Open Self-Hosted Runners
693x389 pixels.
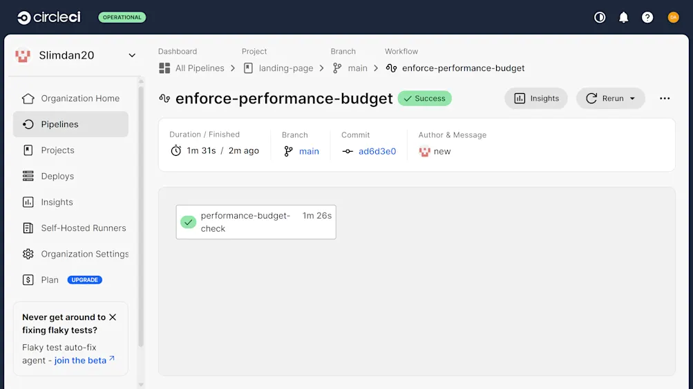[70, 228]
